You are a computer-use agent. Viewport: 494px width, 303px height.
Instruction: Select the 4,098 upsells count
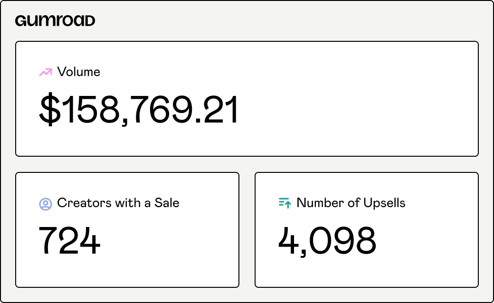click(327, 241)
